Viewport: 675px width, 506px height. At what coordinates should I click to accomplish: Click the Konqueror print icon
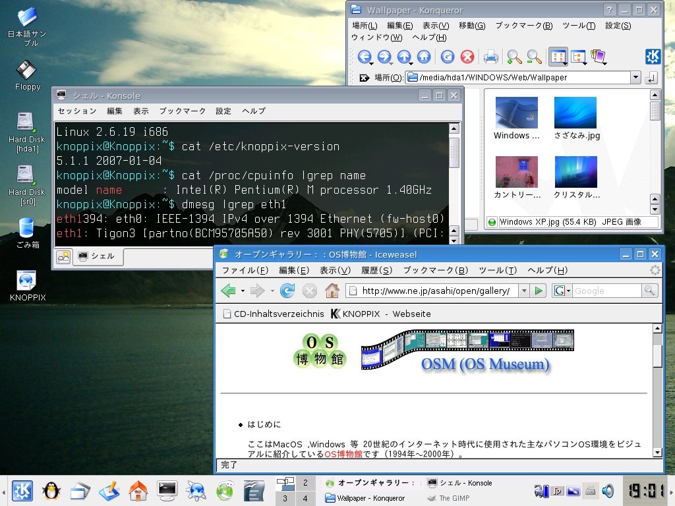pyautogui.click(x=490, y=57)
